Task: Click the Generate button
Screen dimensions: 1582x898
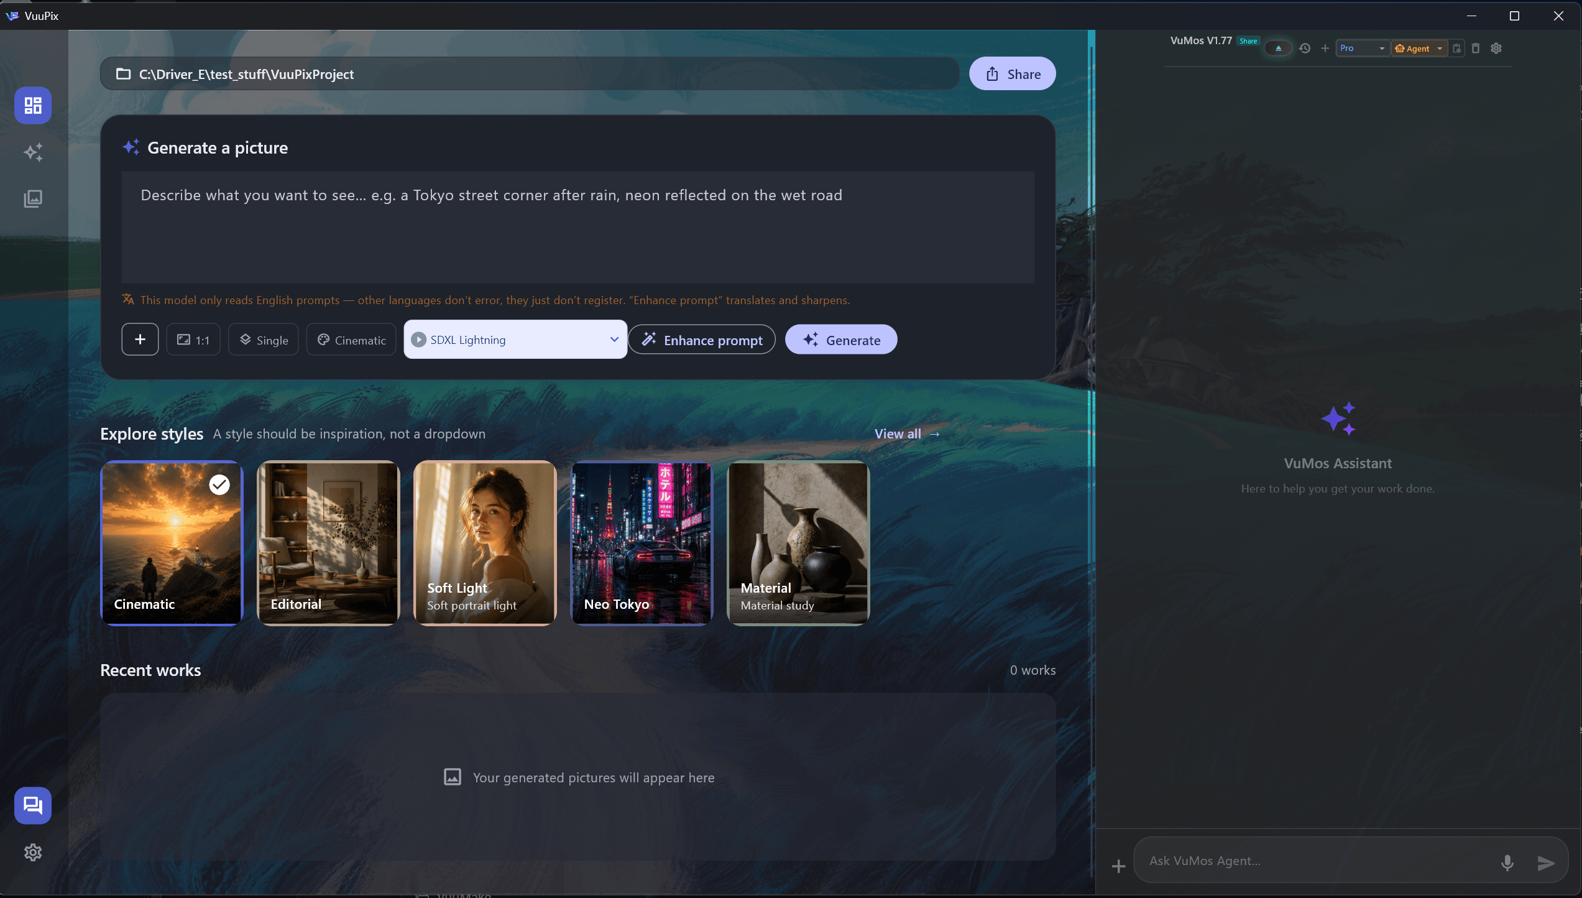Action: (x=841, y=340)
